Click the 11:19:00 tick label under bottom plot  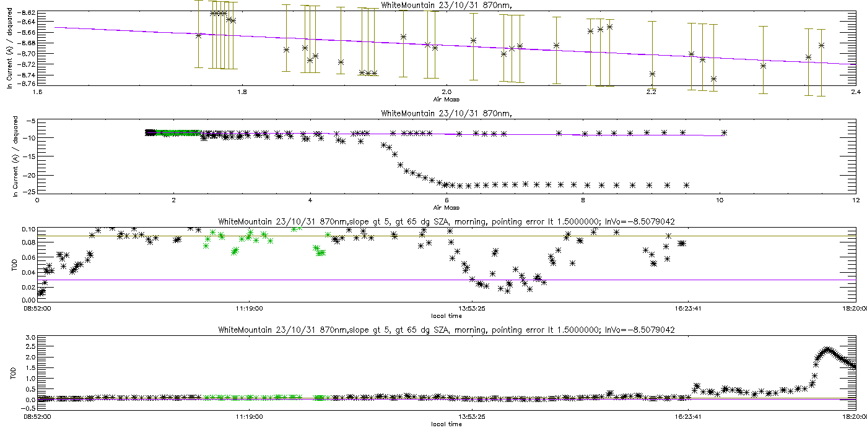(249, 417)
